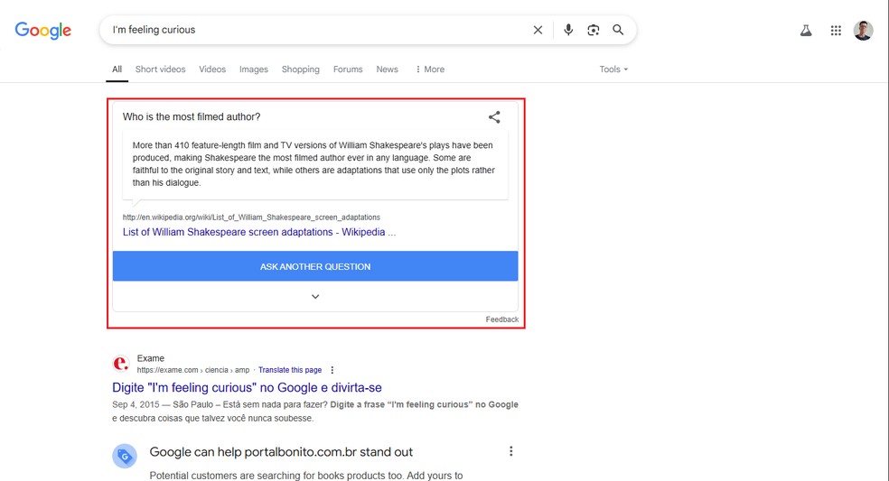Share the most filmed author answer

pyautogui.click(x=494, y=116)
